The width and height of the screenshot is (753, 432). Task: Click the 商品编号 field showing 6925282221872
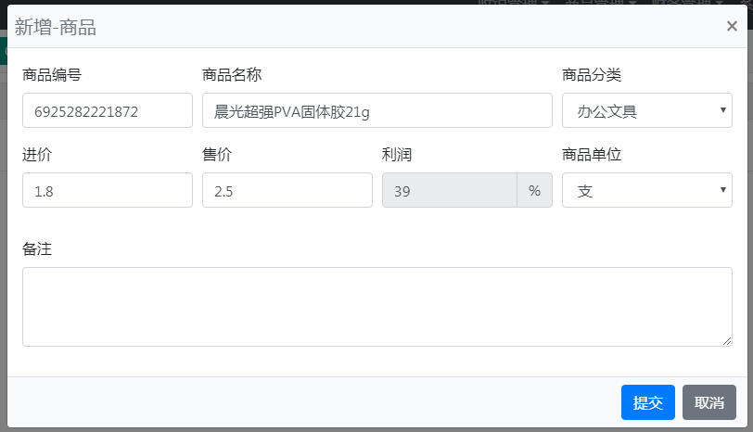(x=108, y=110)
